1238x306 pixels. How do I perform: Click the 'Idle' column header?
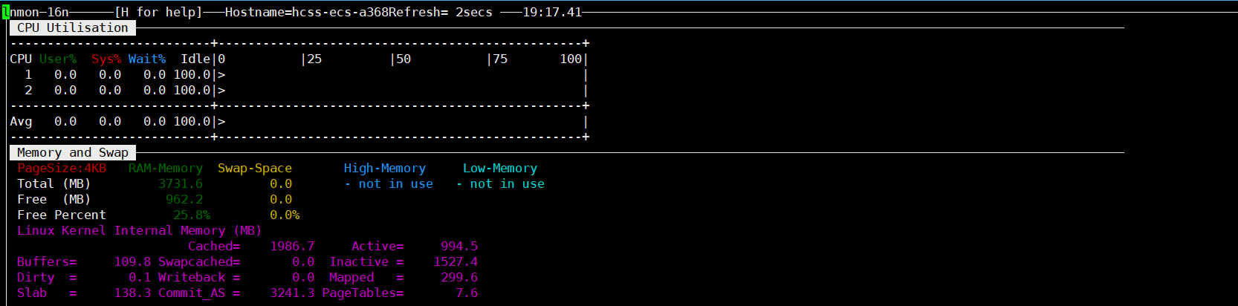[x=195, y=59]
